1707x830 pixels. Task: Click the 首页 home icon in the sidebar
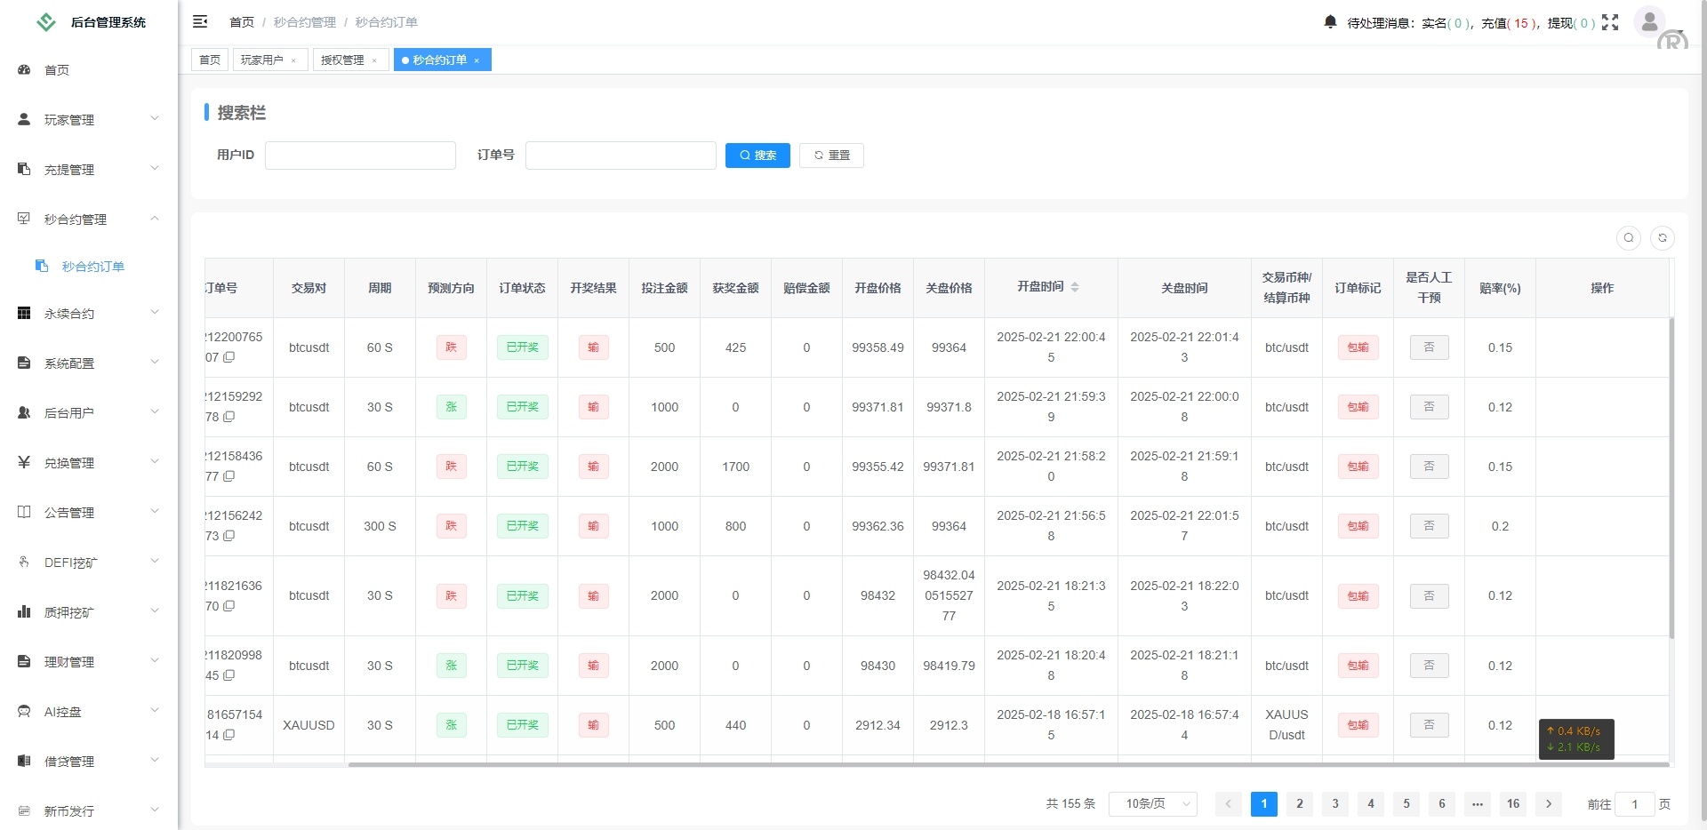[x=24, y=69]
